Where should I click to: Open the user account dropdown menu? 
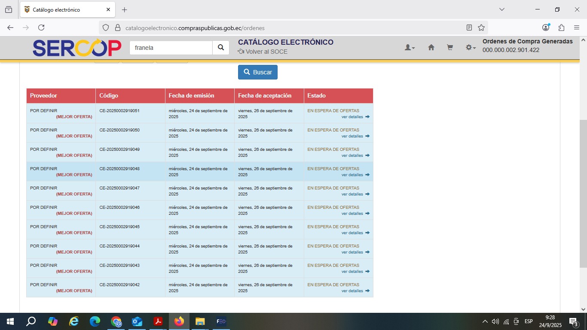click(410, 48)
